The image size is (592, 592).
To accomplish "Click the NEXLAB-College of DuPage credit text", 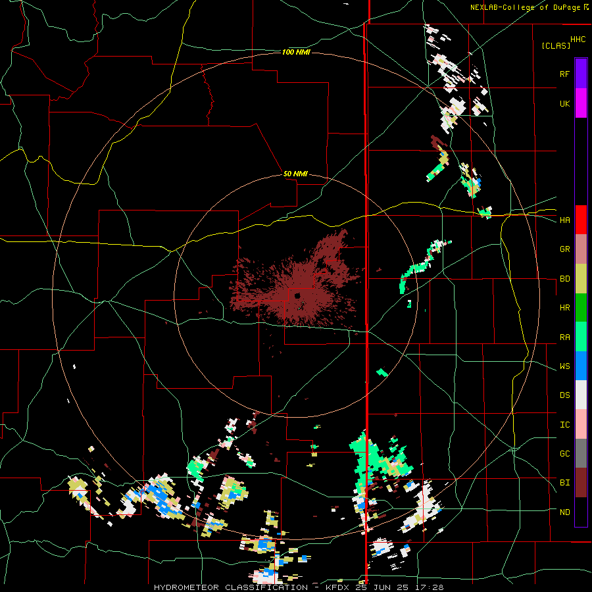I will 525,7.
